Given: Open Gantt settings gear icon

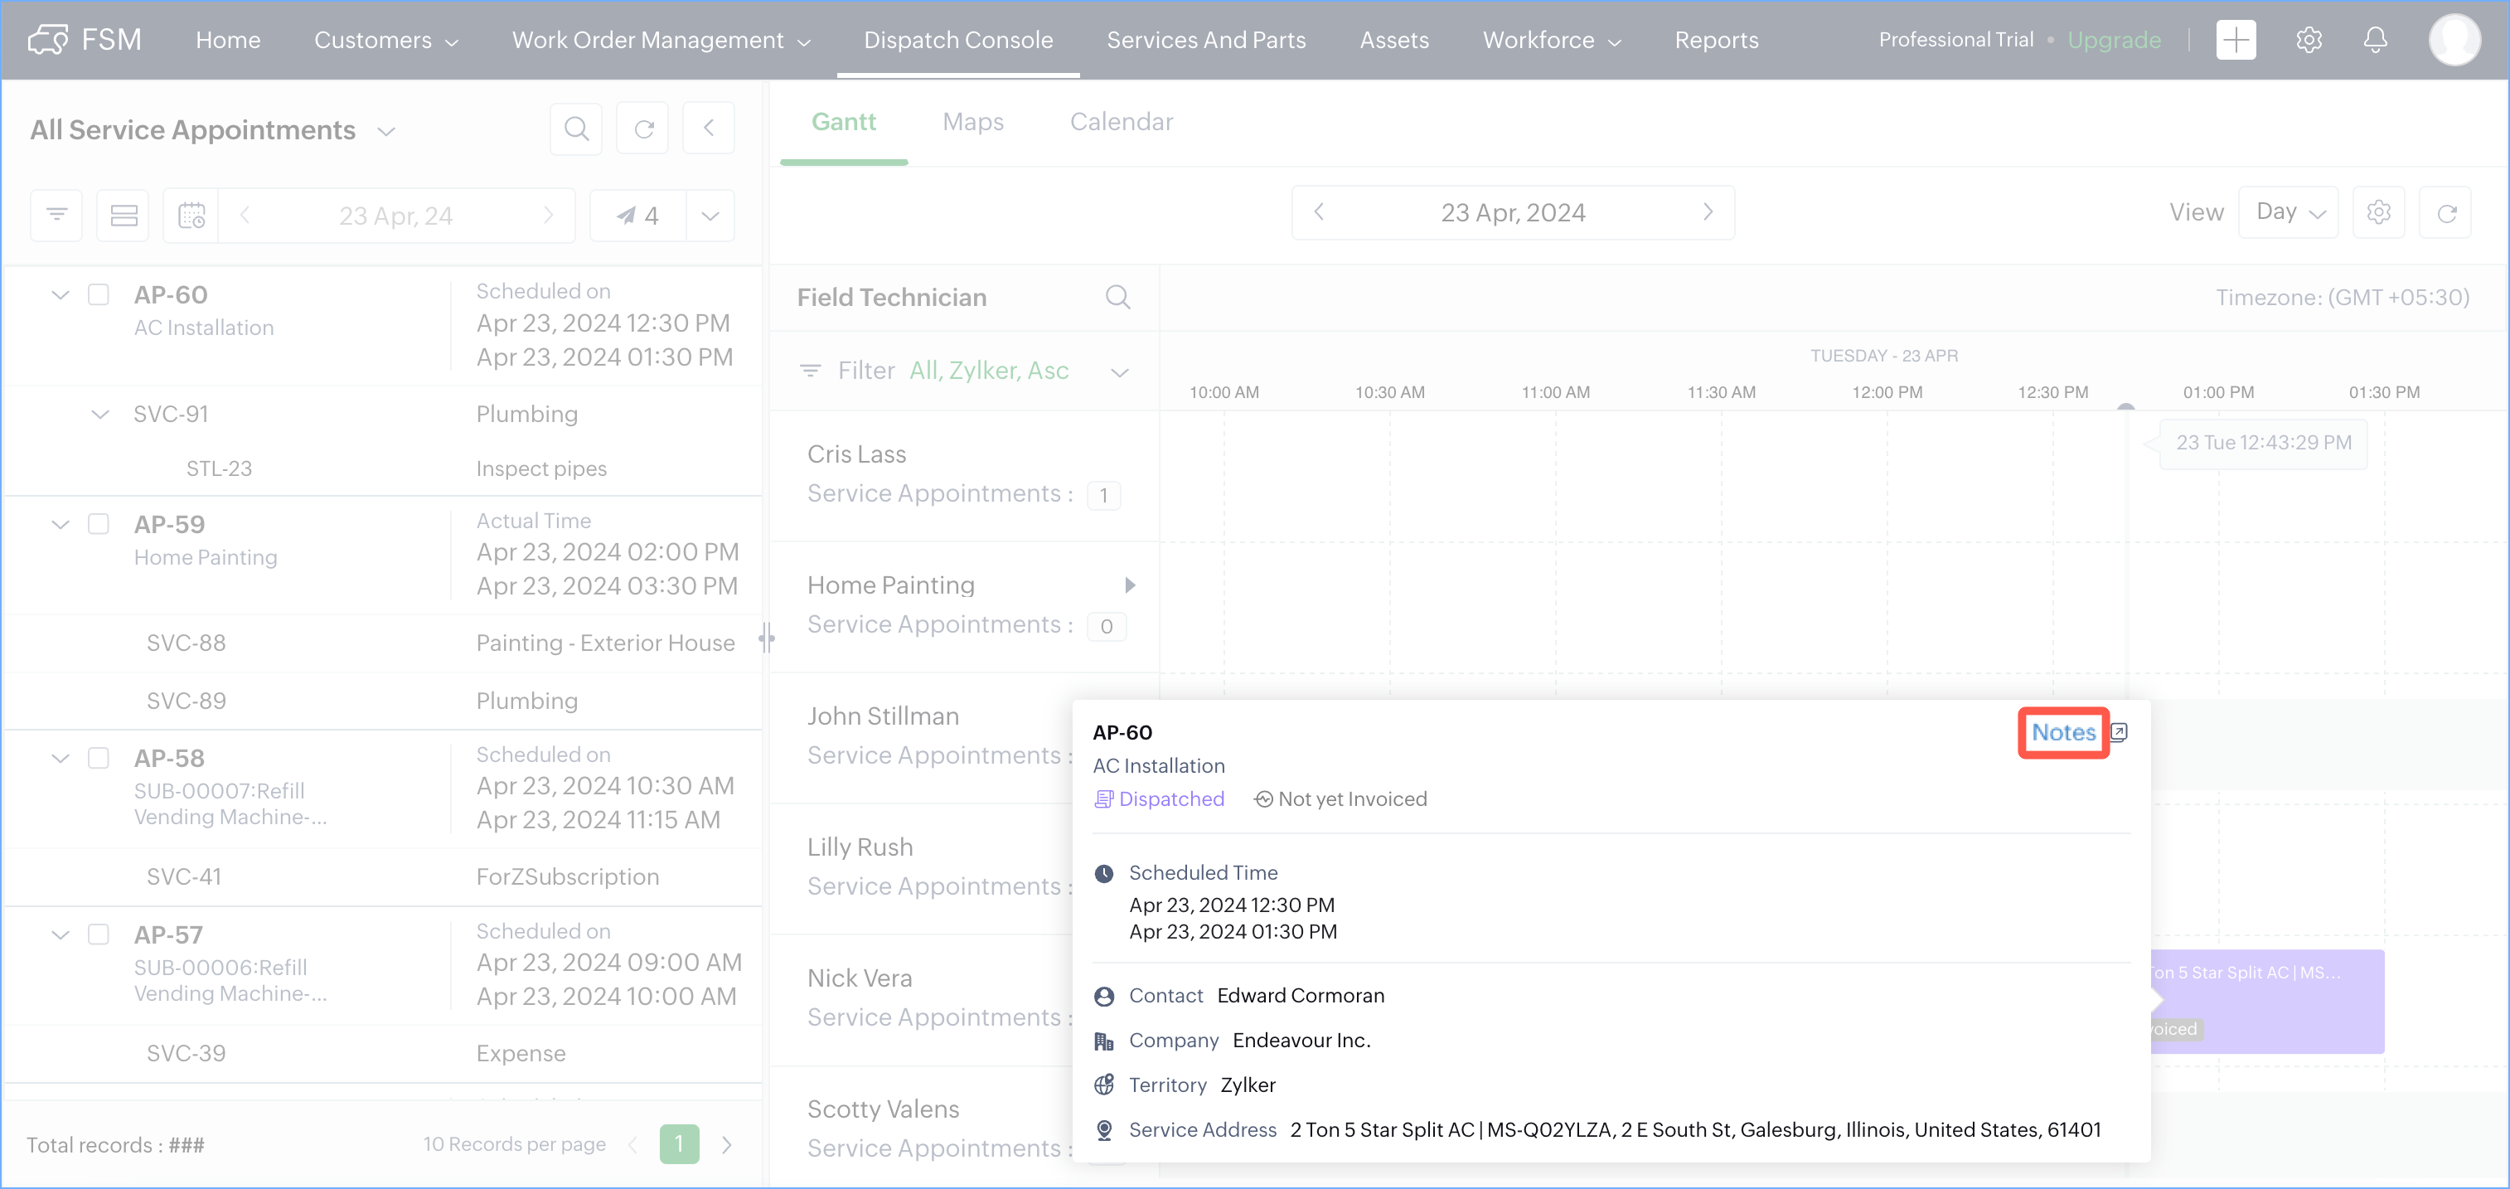Looking at the screenshot, I should [2377, 212].
